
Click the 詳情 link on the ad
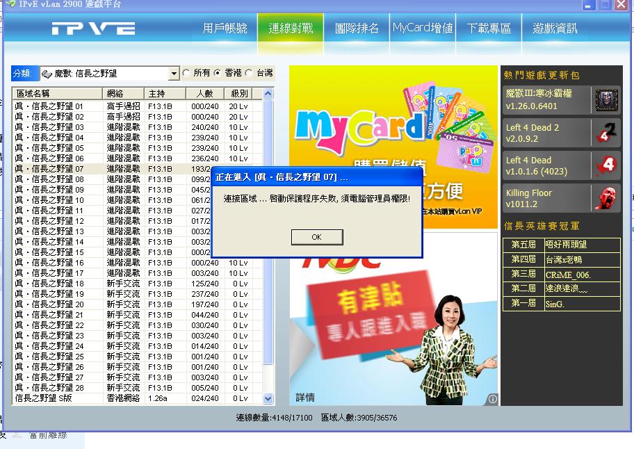[304, 398]
